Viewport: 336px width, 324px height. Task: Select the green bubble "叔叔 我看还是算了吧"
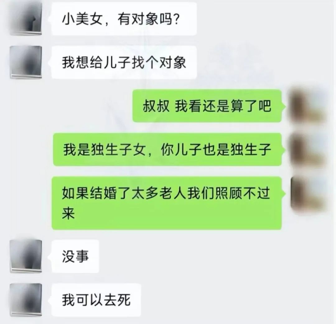pyautogui.click(x=207, y=106)
